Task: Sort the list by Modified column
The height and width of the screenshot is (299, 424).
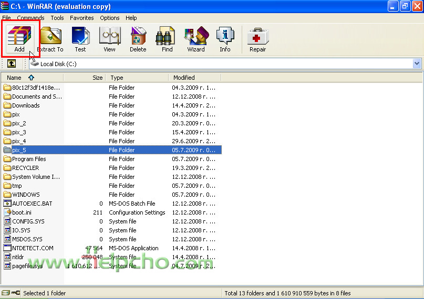Action: 195,78
